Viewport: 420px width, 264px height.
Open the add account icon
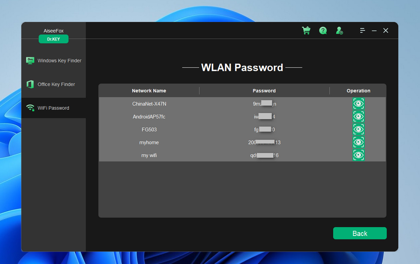click(x=339, y=30)
